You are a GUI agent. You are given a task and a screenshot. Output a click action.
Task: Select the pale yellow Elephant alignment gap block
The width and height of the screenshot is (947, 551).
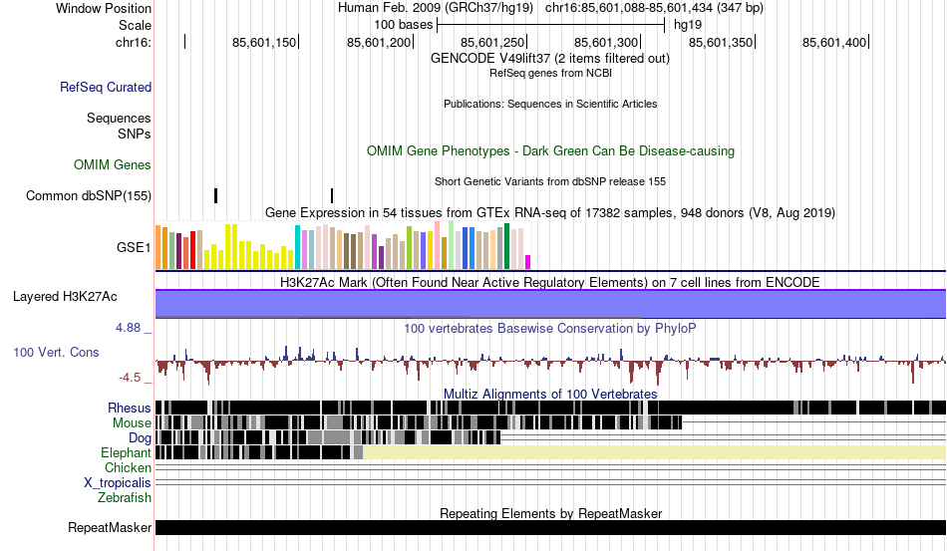click(x=654, y=452)
